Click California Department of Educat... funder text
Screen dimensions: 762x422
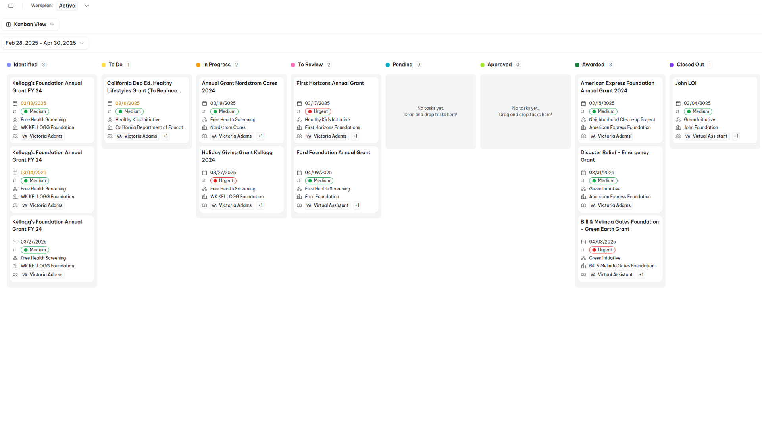pos(151,128)
